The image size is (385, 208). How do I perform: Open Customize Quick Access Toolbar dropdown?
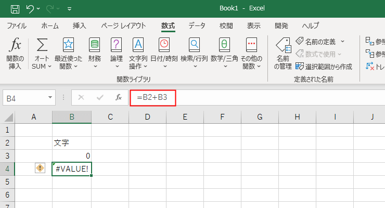(70, 9)
